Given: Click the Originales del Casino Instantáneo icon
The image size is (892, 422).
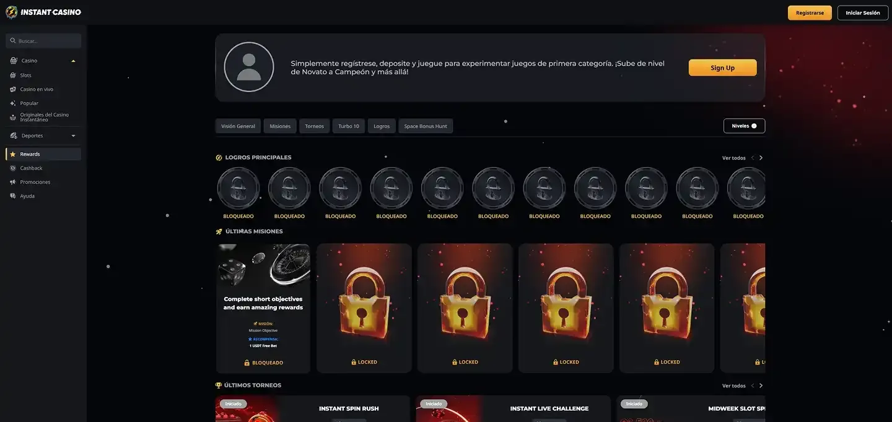Looking at the screenshot, I should click(x=13, y=117).
